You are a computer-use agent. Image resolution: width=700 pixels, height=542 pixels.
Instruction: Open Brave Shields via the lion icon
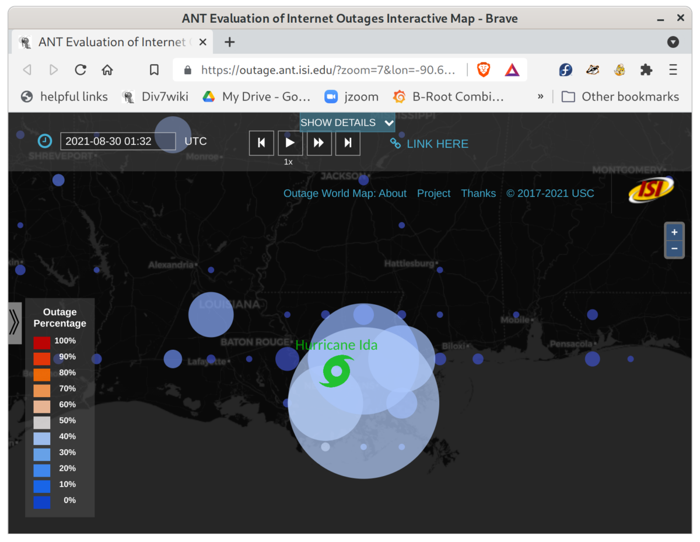[x=483, y=70]
